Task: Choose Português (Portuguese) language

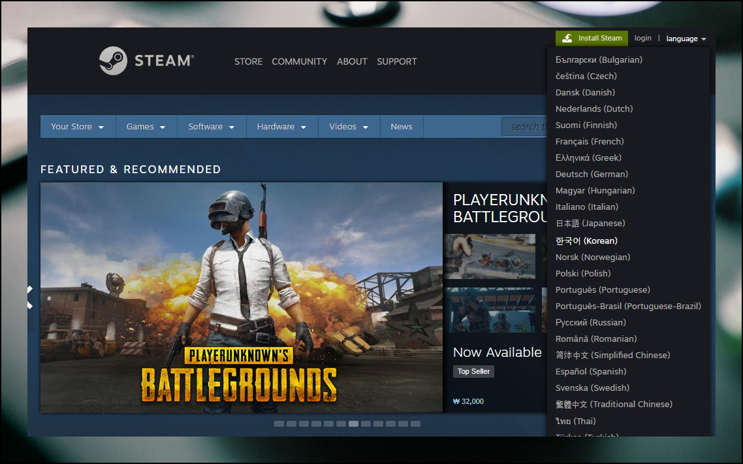Action: tap(603, 290)
